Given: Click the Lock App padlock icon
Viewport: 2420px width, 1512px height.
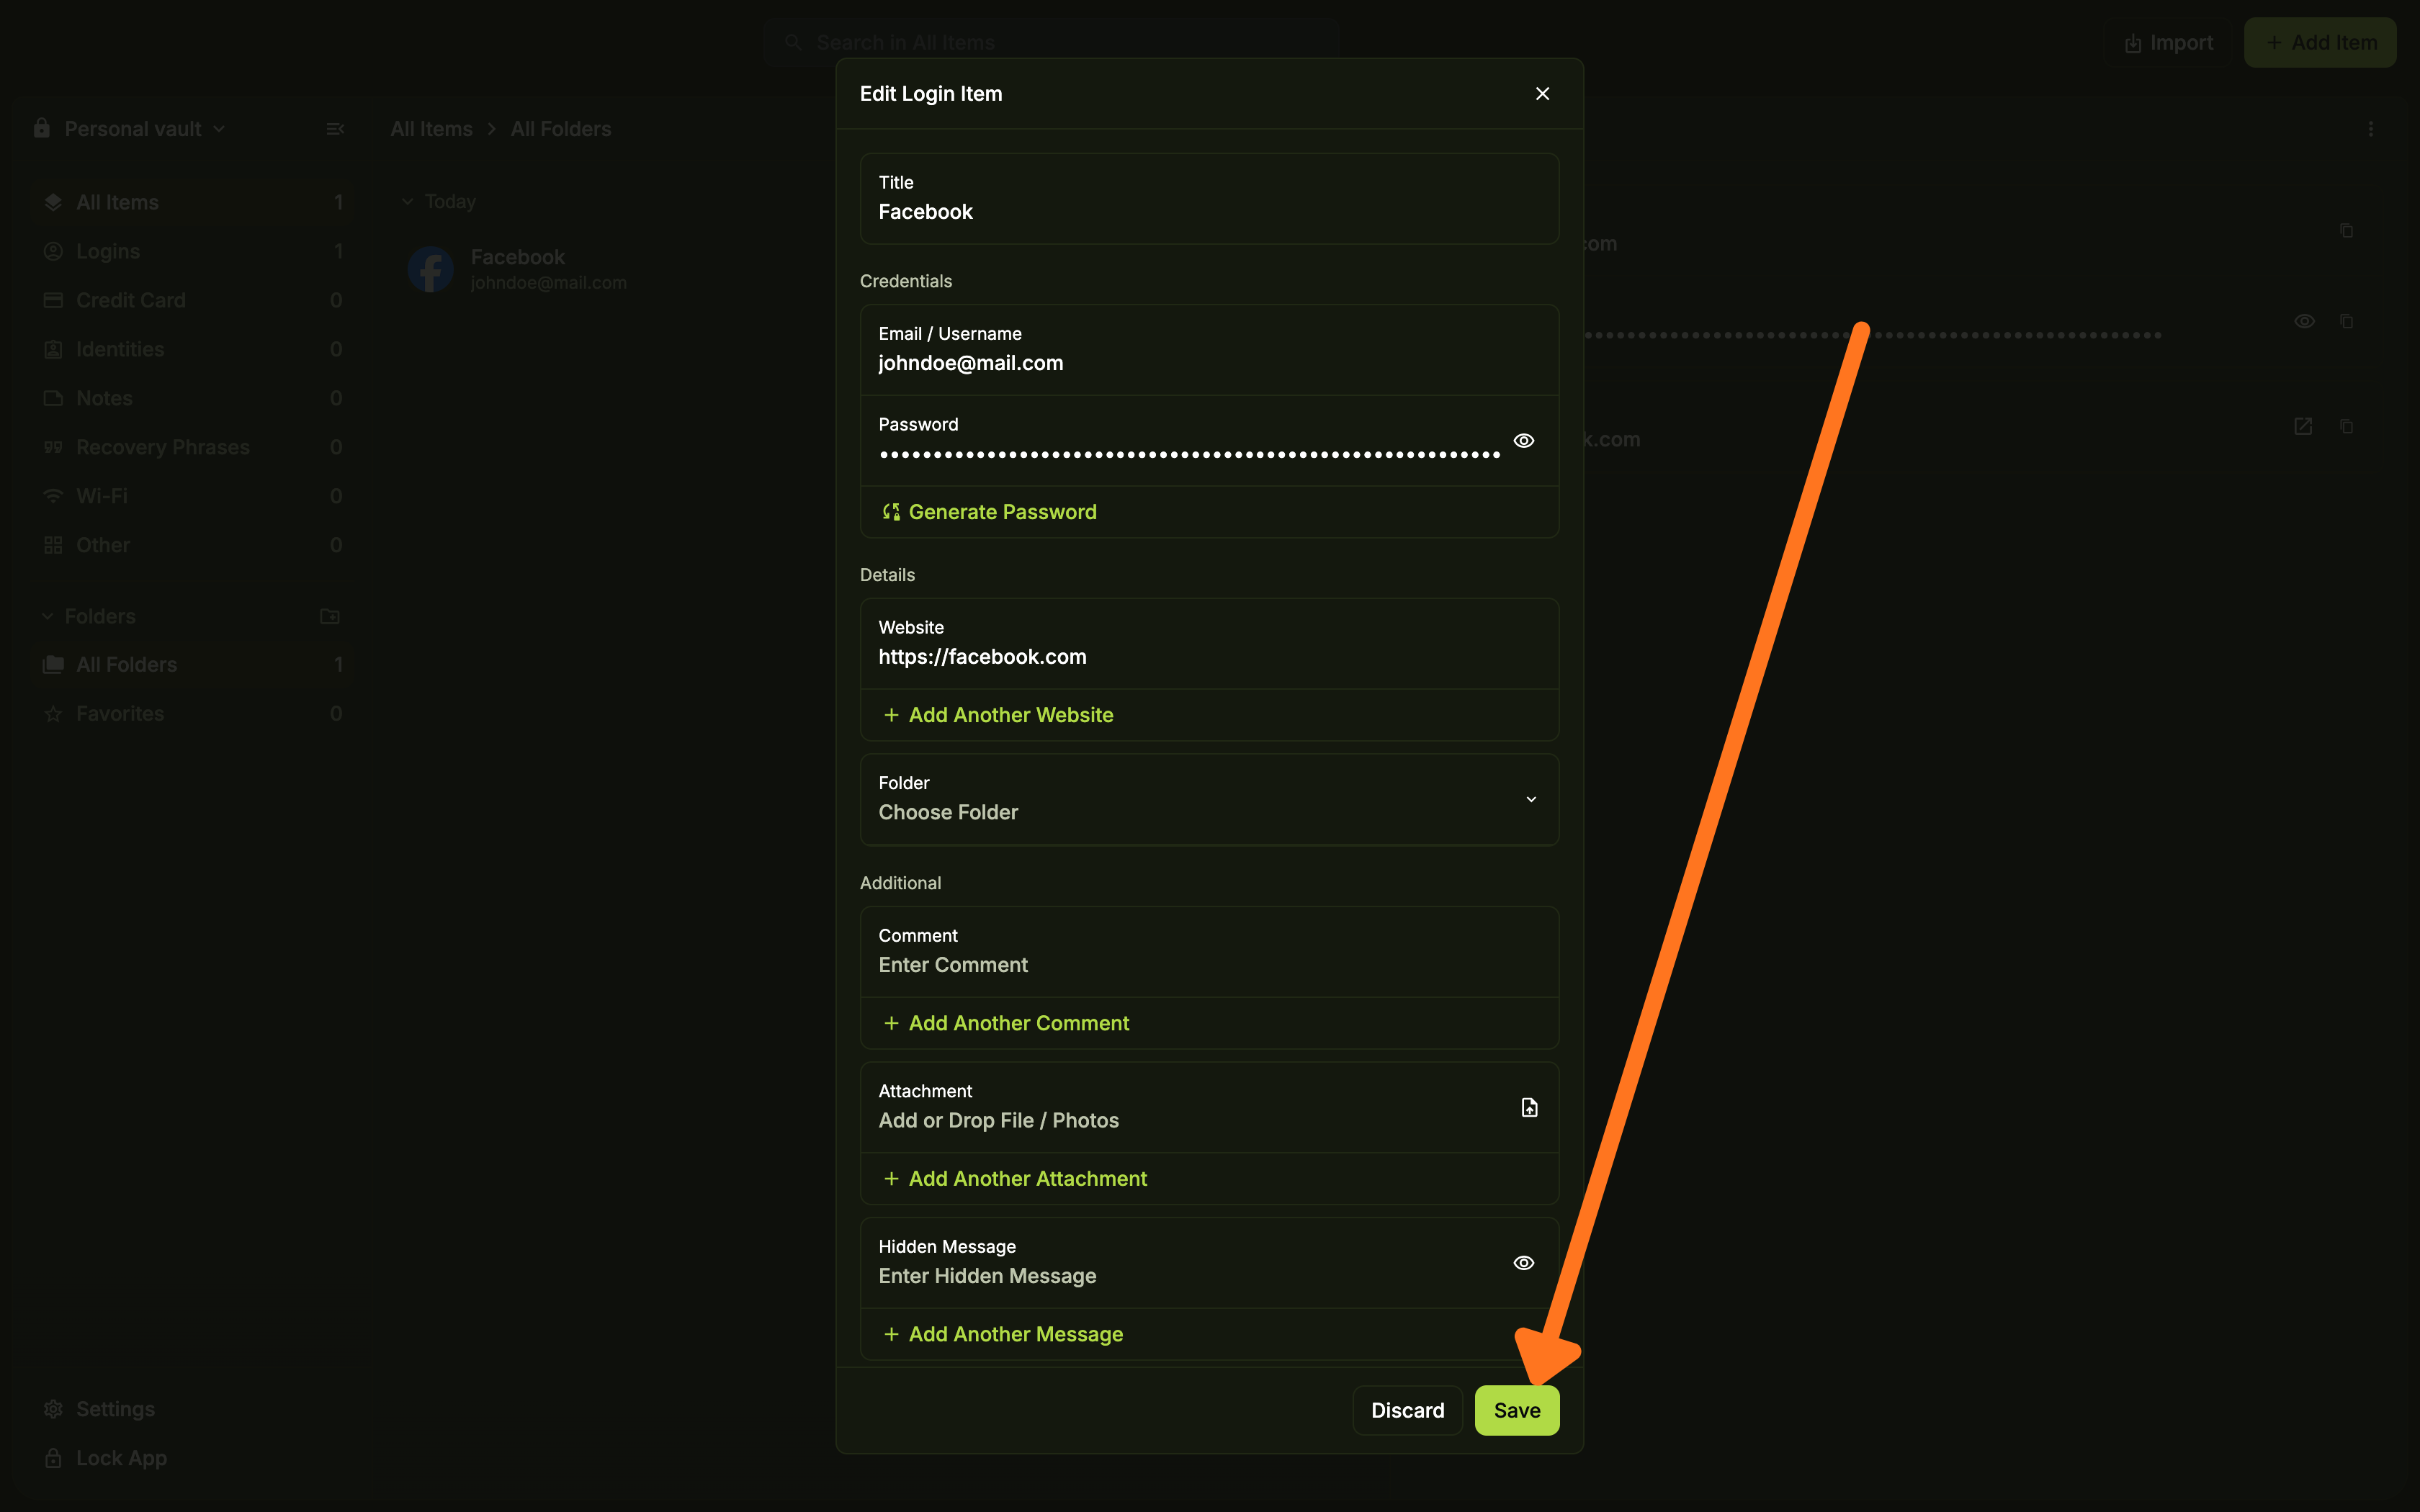Looking at the screenshot, I should (x=53, y=1458).
